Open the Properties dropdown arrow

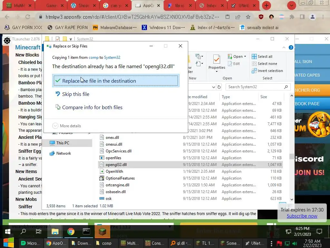coord(217,72)
